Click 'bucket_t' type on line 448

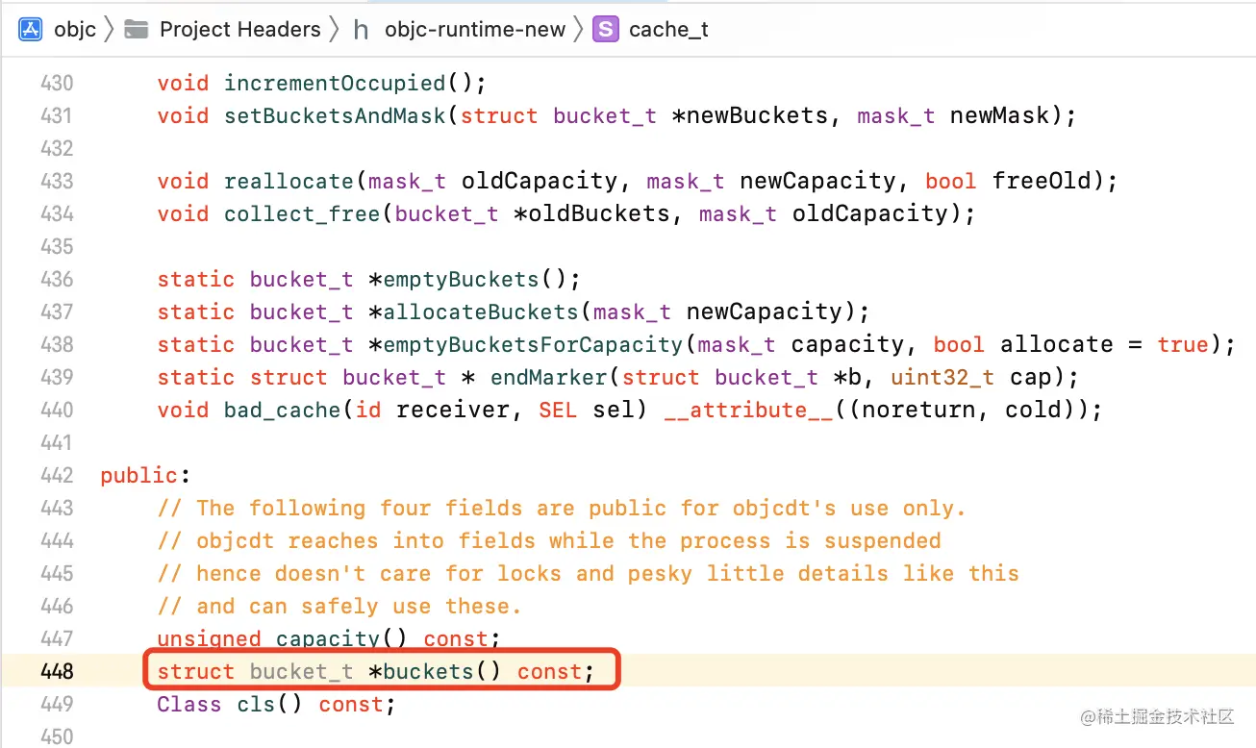[x=301, y=672]
